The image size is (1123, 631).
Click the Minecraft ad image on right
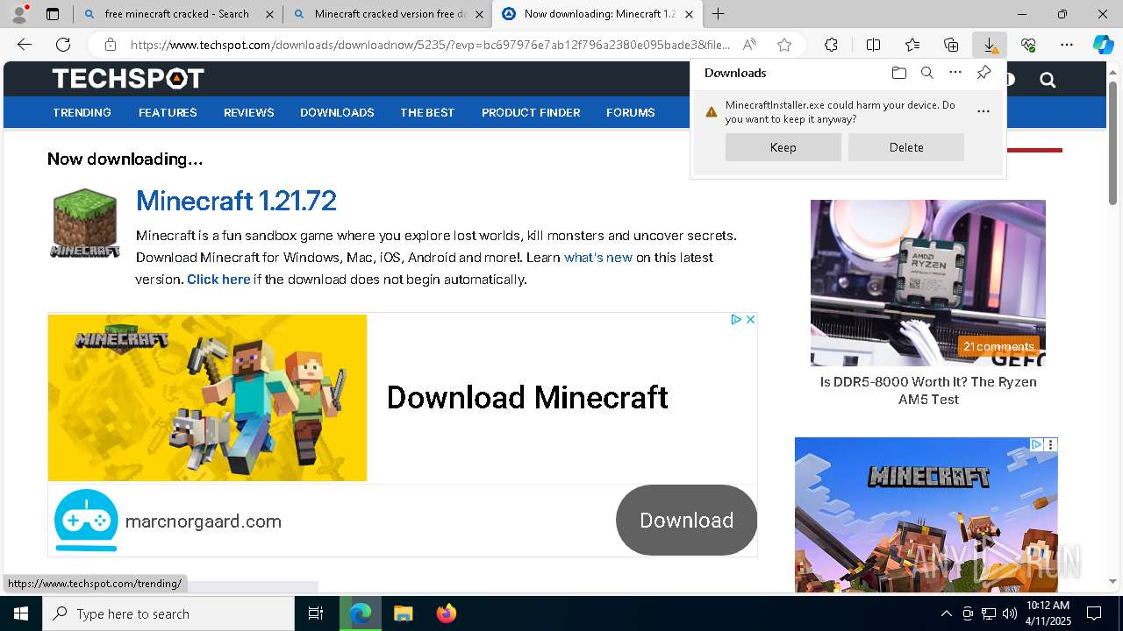[926, 514]
